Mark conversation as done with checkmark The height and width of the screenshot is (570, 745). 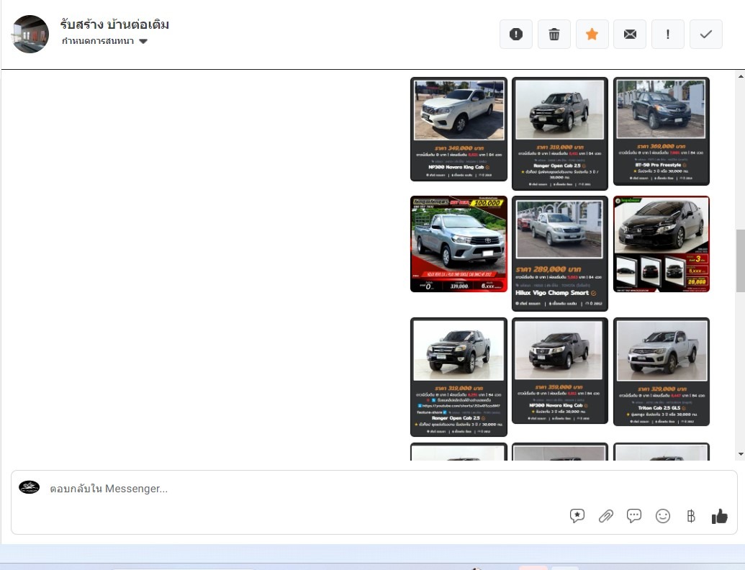[706, 35]
